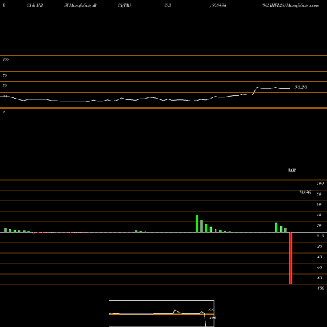Open the mini overview chart thumbnail
This screenshot has height=327, width=327.
[x=162, y=313]
